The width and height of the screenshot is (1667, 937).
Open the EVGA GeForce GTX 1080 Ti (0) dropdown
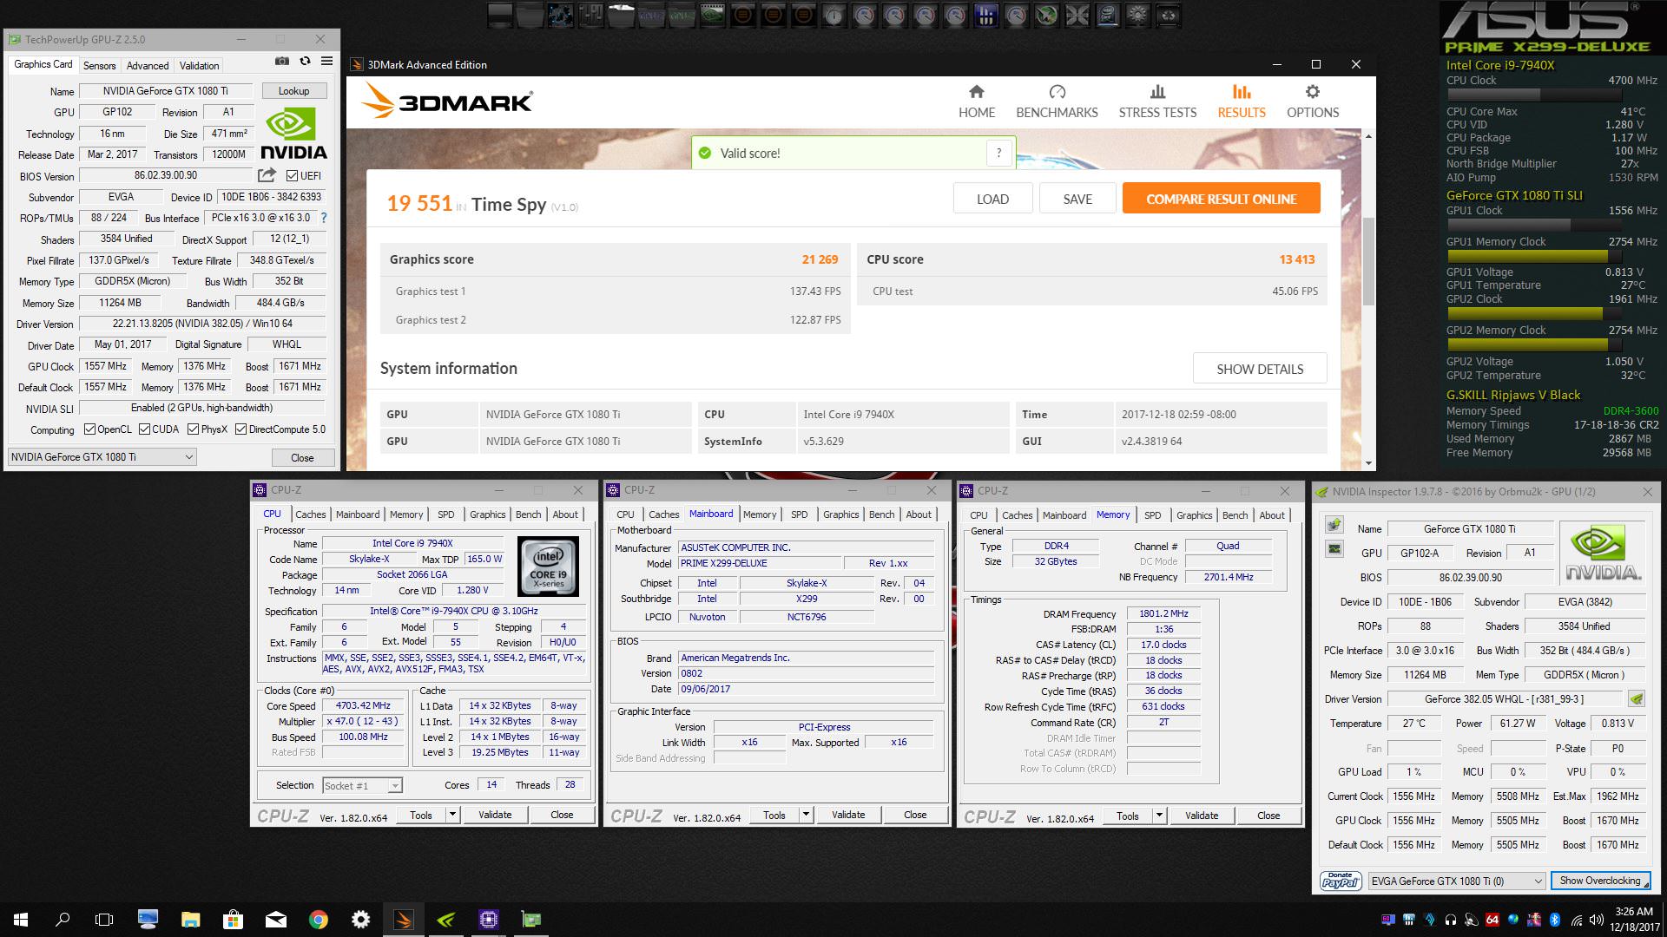coord(1457,881)
